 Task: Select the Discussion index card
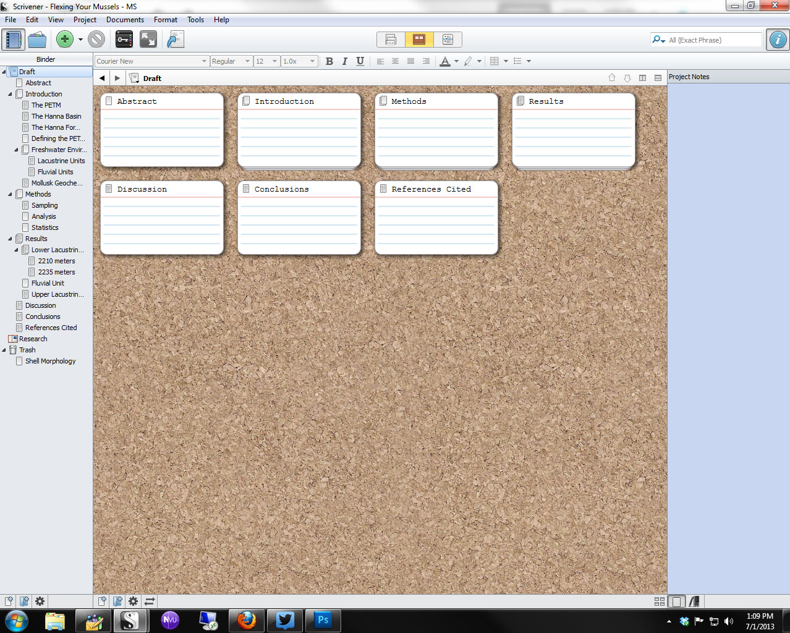point(162,217)
